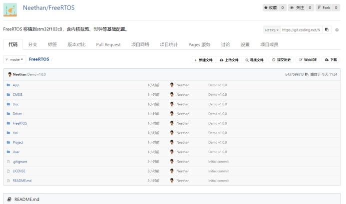Click the help question mark icon
Image resolution: width=346 pixels, height=204 pixels.
337,30
